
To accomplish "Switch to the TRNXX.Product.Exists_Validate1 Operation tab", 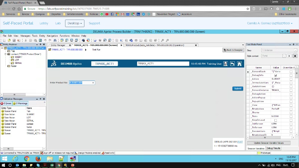I will [155, 45].
